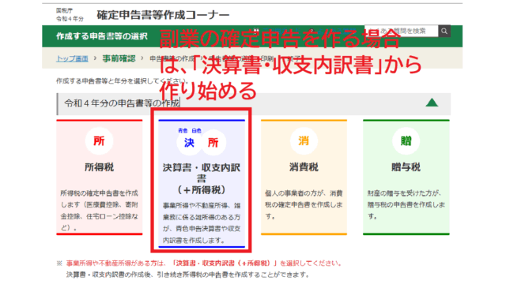Click into the search input field

(402, 32)
